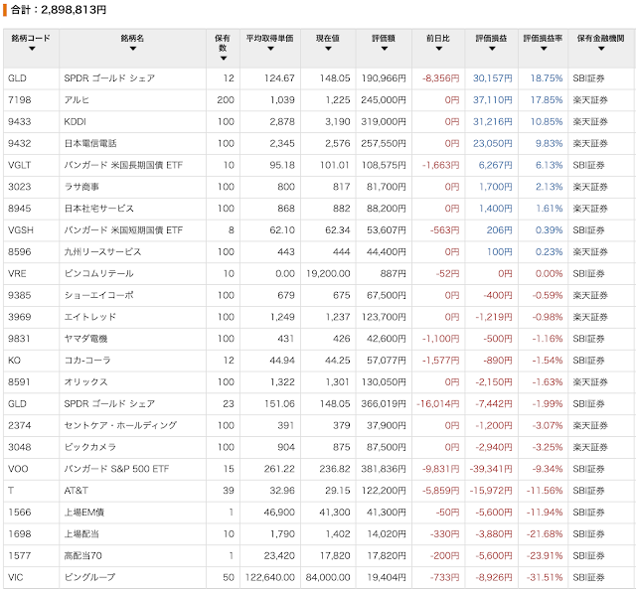Select the アルヒ stock name
The height and width of the screenshot is (590, 636).
77,100
